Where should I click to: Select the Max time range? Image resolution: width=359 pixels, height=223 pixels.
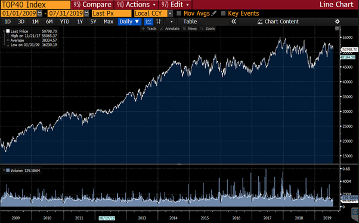pos(109,21)
